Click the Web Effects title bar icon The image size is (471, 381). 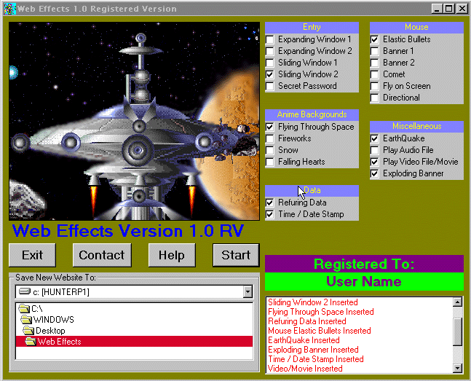9,9
